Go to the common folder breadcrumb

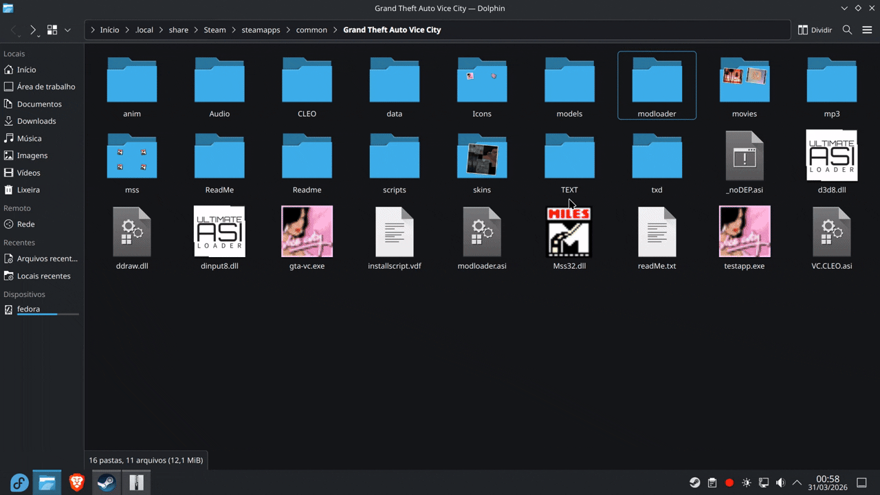coord(311,30)
